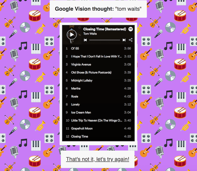Skip to the next track
This screenshot has width=197, height=171.
click(124, 40)
